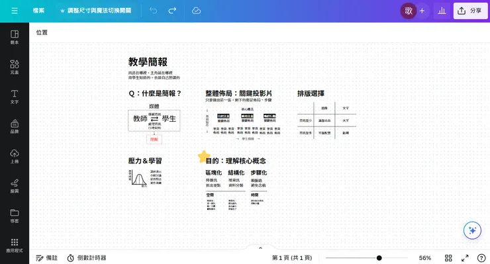Start the 倒數計時器 countdown timer
The width and height of the screenshot is (490, 264).
tap(87, 258)
